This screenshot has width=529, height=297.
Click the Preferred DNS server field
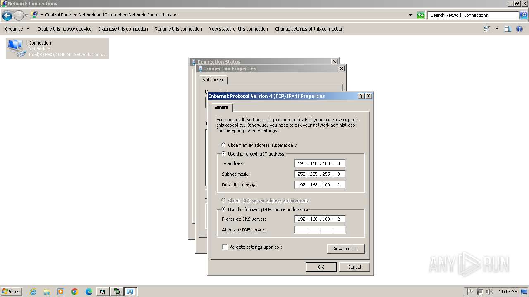point(320,219)
